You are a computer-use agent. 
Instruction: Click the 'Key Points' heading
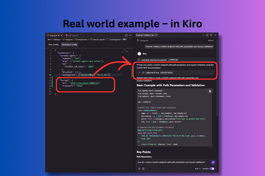[x=144, y=152]
